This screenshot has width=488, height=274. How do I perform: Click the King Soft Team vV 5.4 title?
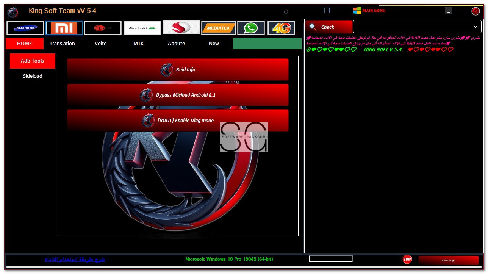click(63, 11)
